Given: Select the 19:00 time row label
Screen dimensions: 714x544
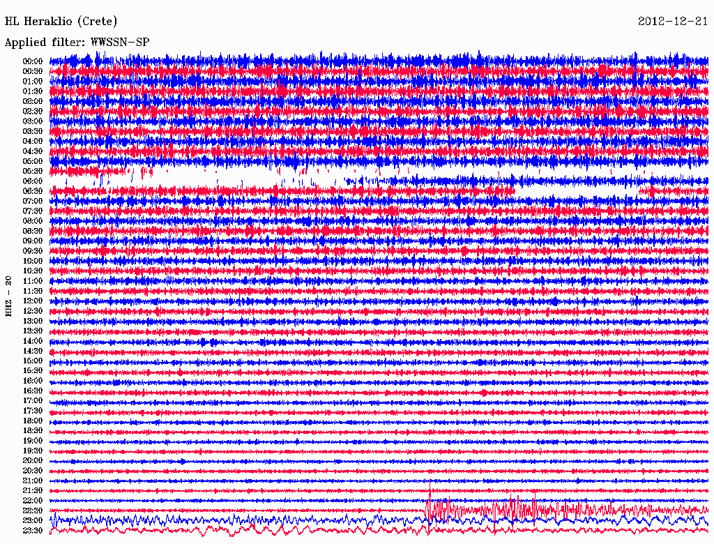Looking at the screenshot, I should pos(33,441).
